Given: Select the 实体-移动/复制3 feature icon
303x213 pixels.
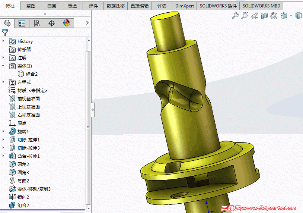Looking at the screenshot, I should pyautogui.click(x=12, y=189).
